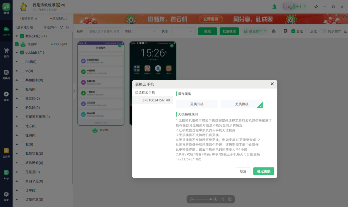
Task: Expand the 哇哇哇(0) group arrow
Action: click(x=17, y=98)
